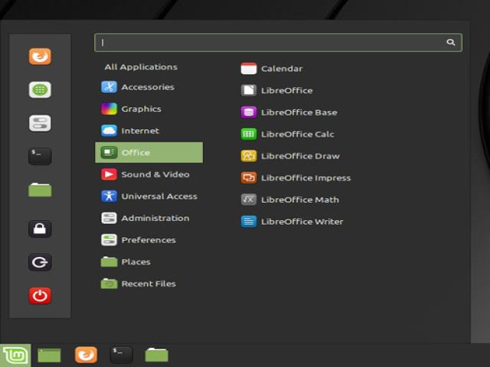Launch LibreOffice Impress
This screenshot has width=490, height=367.
[296, 178]
